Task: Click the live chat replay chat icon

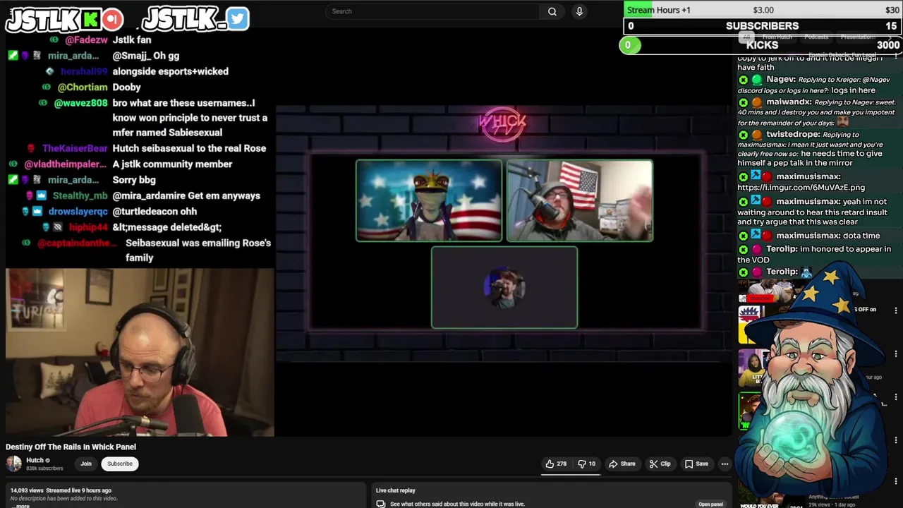Action: (381, 504)
